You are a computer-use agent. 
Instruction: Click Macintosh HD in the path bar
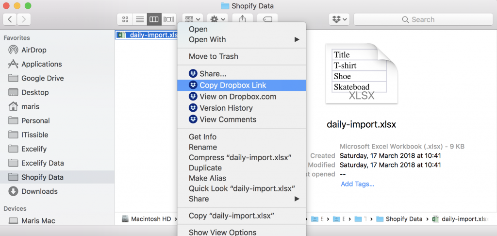(x=147, y=219)
